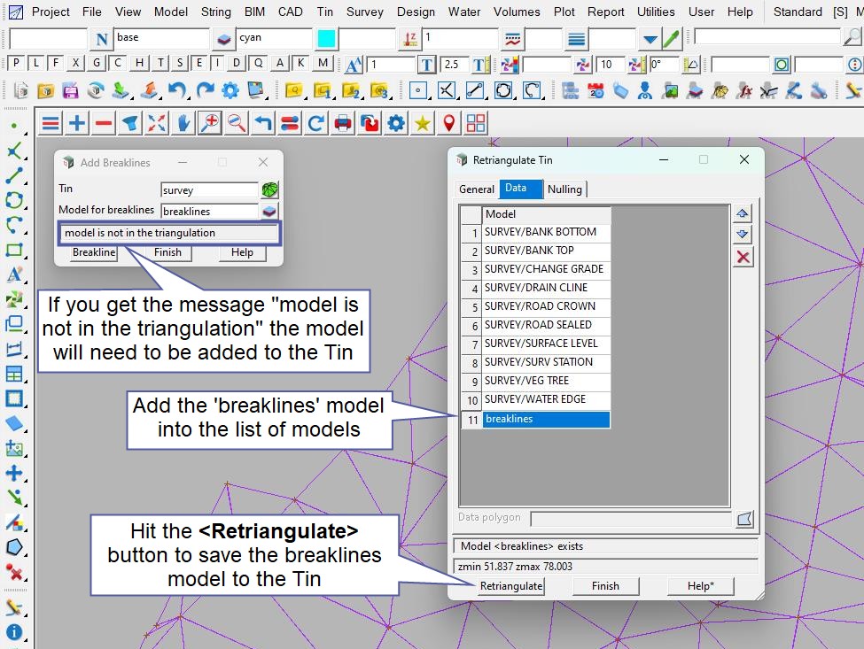Click the cyan colour swatch
The image size is (864, 649).
coord(327,39)
